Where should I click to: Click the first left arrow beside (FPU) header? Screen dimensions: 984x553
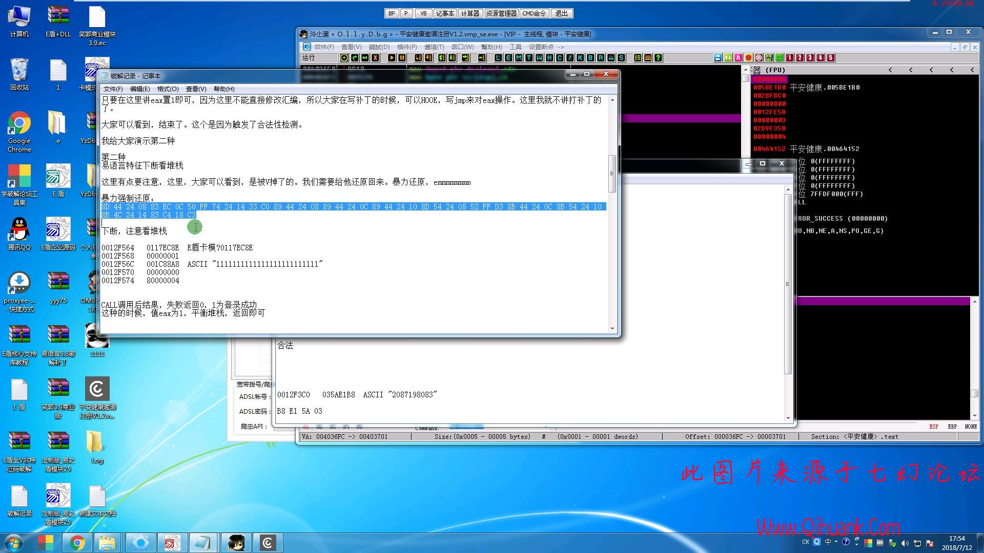point(890,70)
